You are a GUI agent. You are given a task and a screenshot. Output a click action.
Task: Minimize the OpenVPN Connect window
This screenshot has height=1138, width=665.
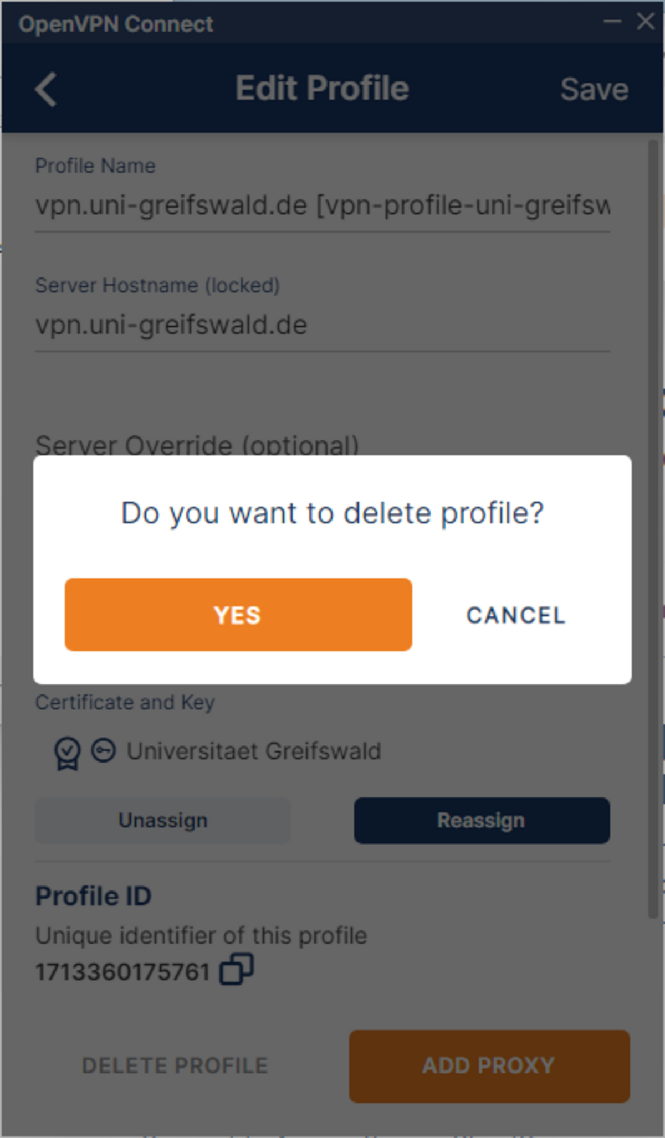point(612,22)
